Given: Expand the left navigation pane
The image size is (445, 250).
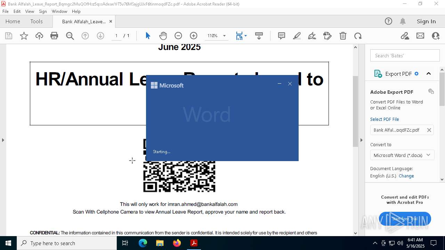Looking at the screenshot, I should pos(3,140).
